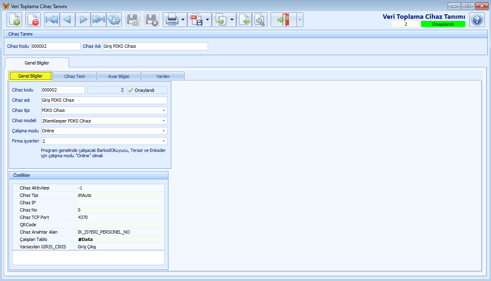Click the new record icon

[x=14, y=20]
